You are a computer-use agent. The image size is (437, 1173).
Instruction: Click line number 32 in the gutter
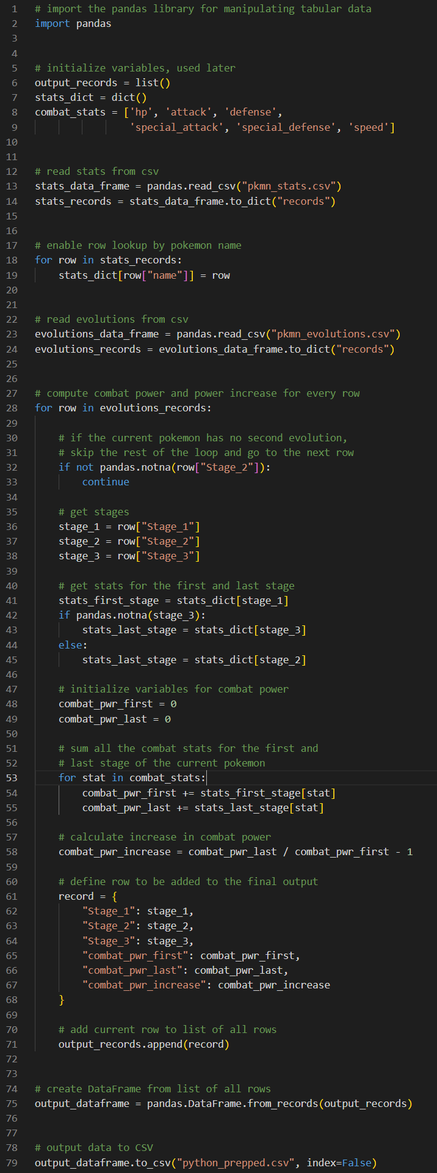(12, 467)
